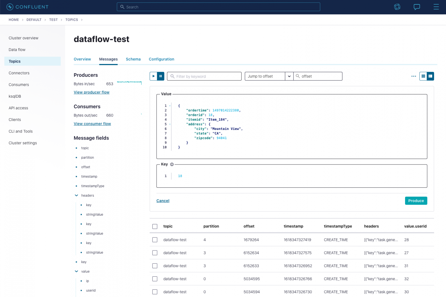Switch to the Schema tab

133,59
